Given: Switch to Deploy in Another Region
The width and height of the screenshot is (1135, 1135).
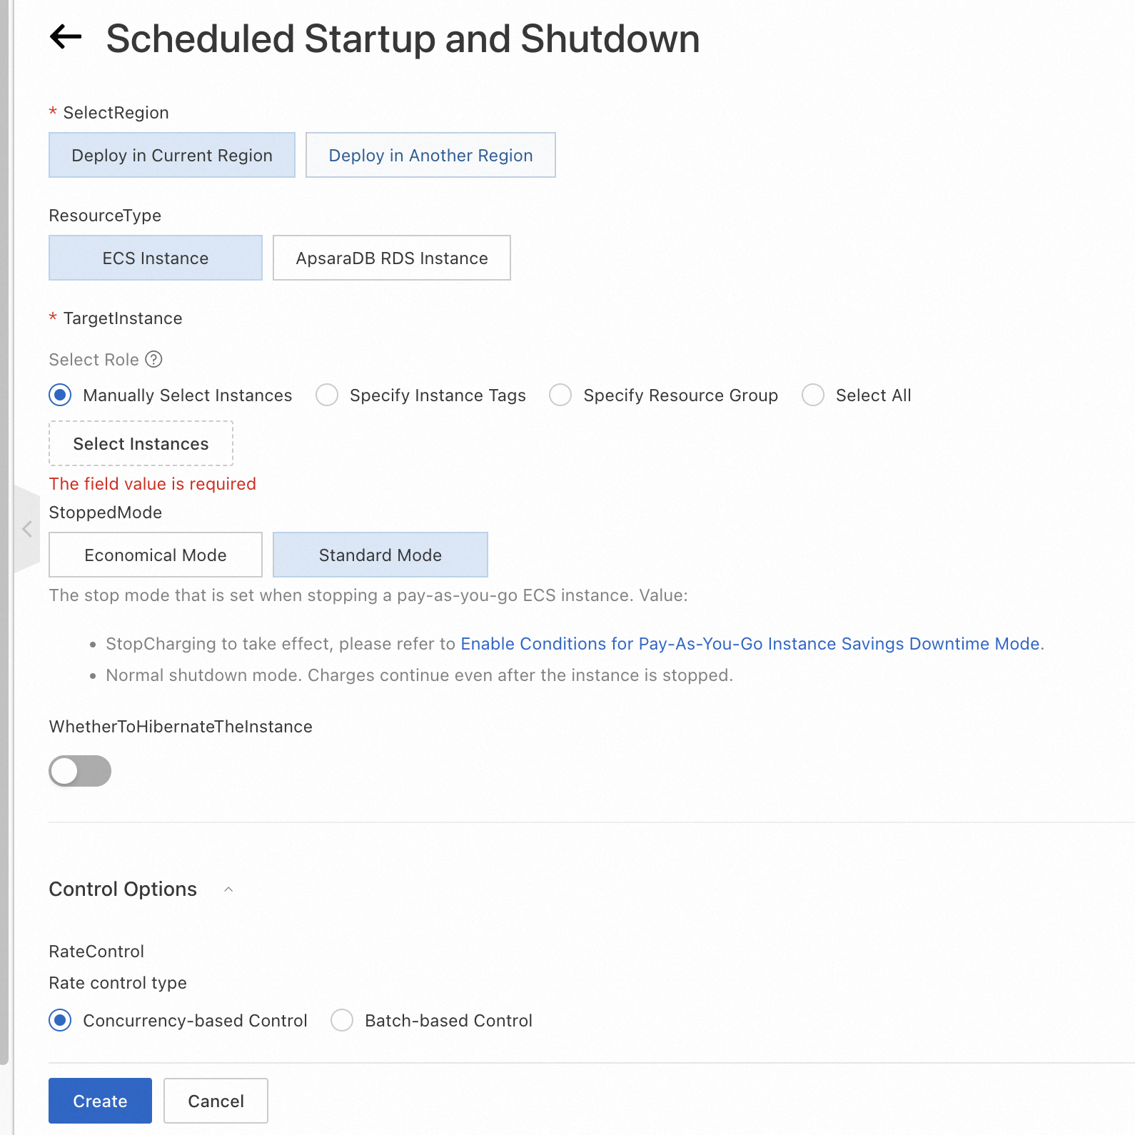Looking at the screenshot, I should click(x=430, y=155).
